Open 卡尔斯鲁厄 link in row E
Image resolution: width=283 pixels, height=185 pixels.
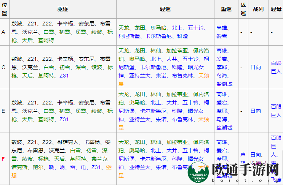153,111
